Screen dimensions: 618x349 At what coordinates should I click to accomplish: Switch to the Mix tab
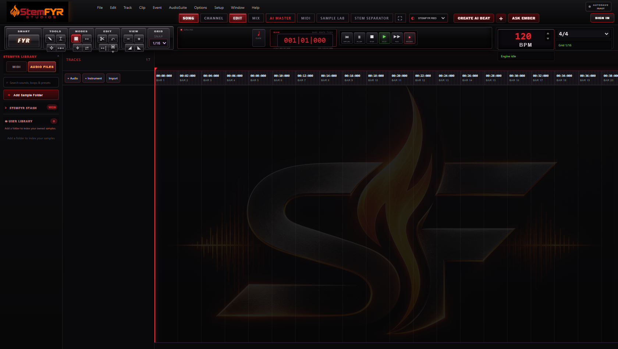click(256, 18)
